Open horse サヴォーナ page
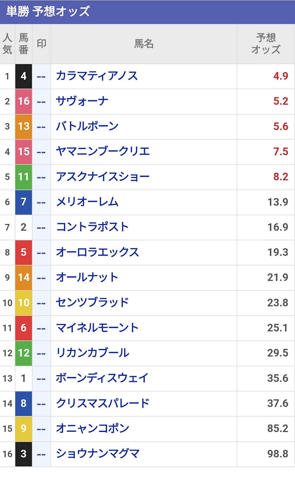 pos(82,101)
